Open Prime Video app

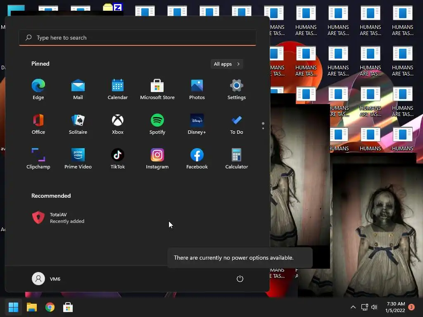[x=78, y=159]
